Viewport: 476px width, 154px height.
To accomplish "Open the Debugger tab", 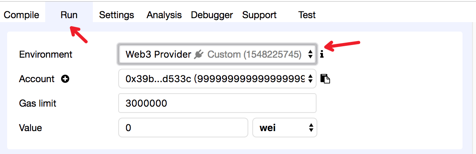I will 212,15.
